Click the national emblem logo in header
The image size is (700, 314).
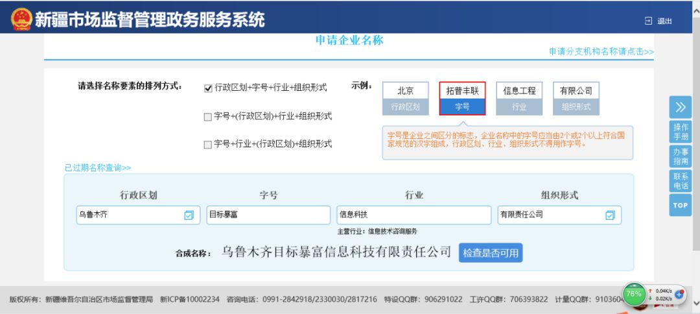click(21, 19)
